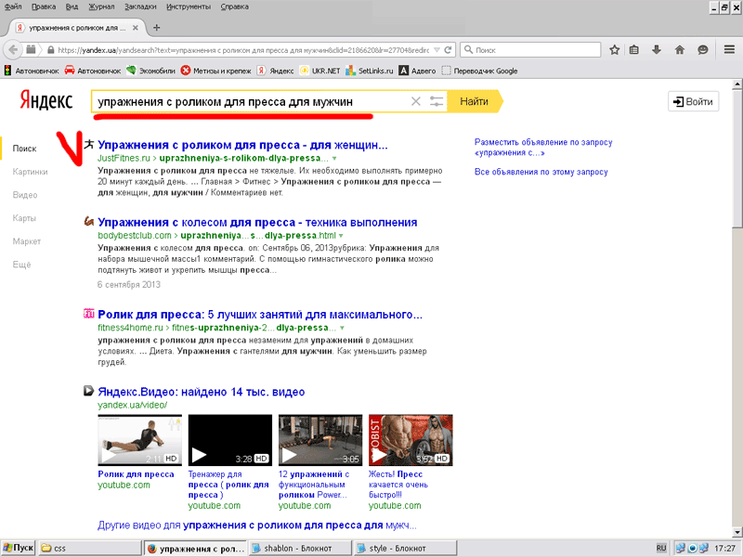The width and height of the screenshot is (743, 557).
Task: Open the UKR.NET bookmark
Action: point(319,71)
